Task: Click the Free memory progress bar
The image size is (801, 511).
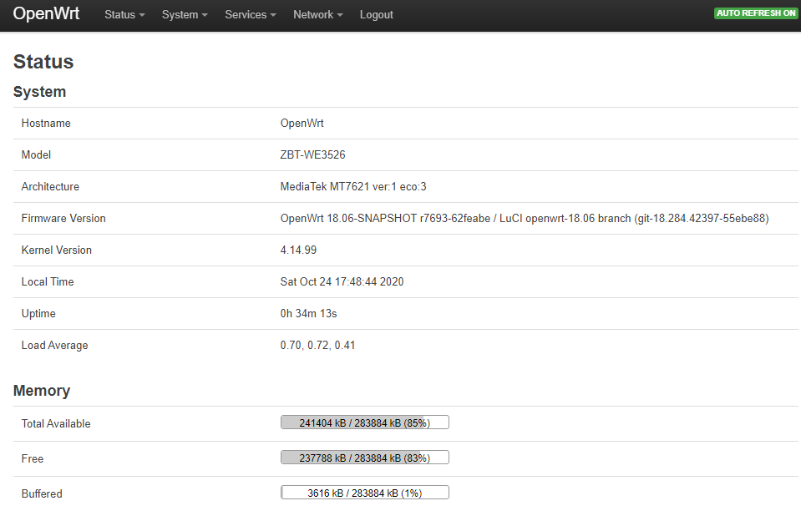Action: [x=365, y=458]
